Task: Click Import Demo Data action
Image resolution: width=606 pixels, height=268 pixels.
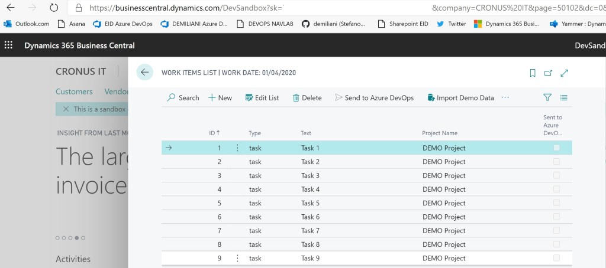Action: click(460, 98)
